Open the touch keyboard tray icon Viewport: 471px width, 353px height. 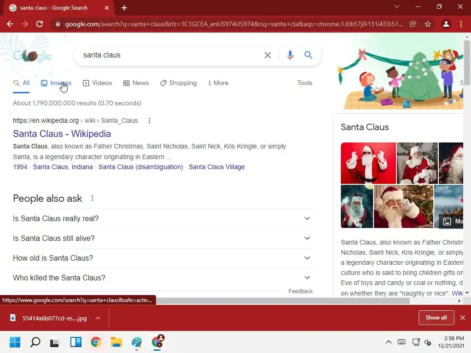402,342
